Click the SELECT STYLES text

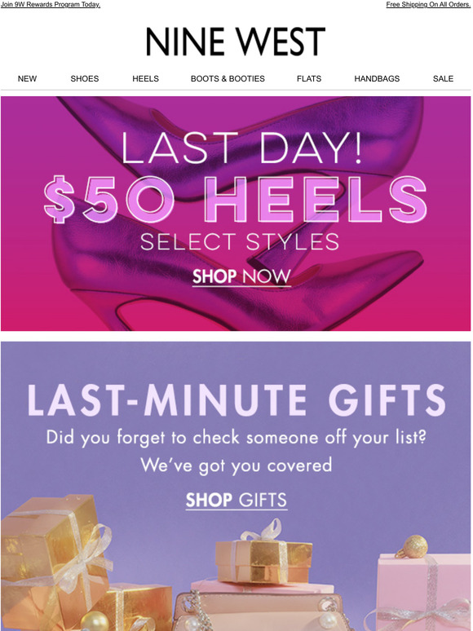[x=240, y=242]
